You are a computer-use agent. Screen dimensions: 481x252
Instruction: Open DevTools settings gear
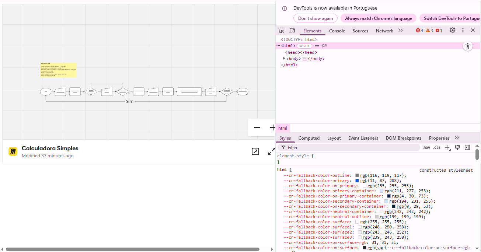click(453, 31)
